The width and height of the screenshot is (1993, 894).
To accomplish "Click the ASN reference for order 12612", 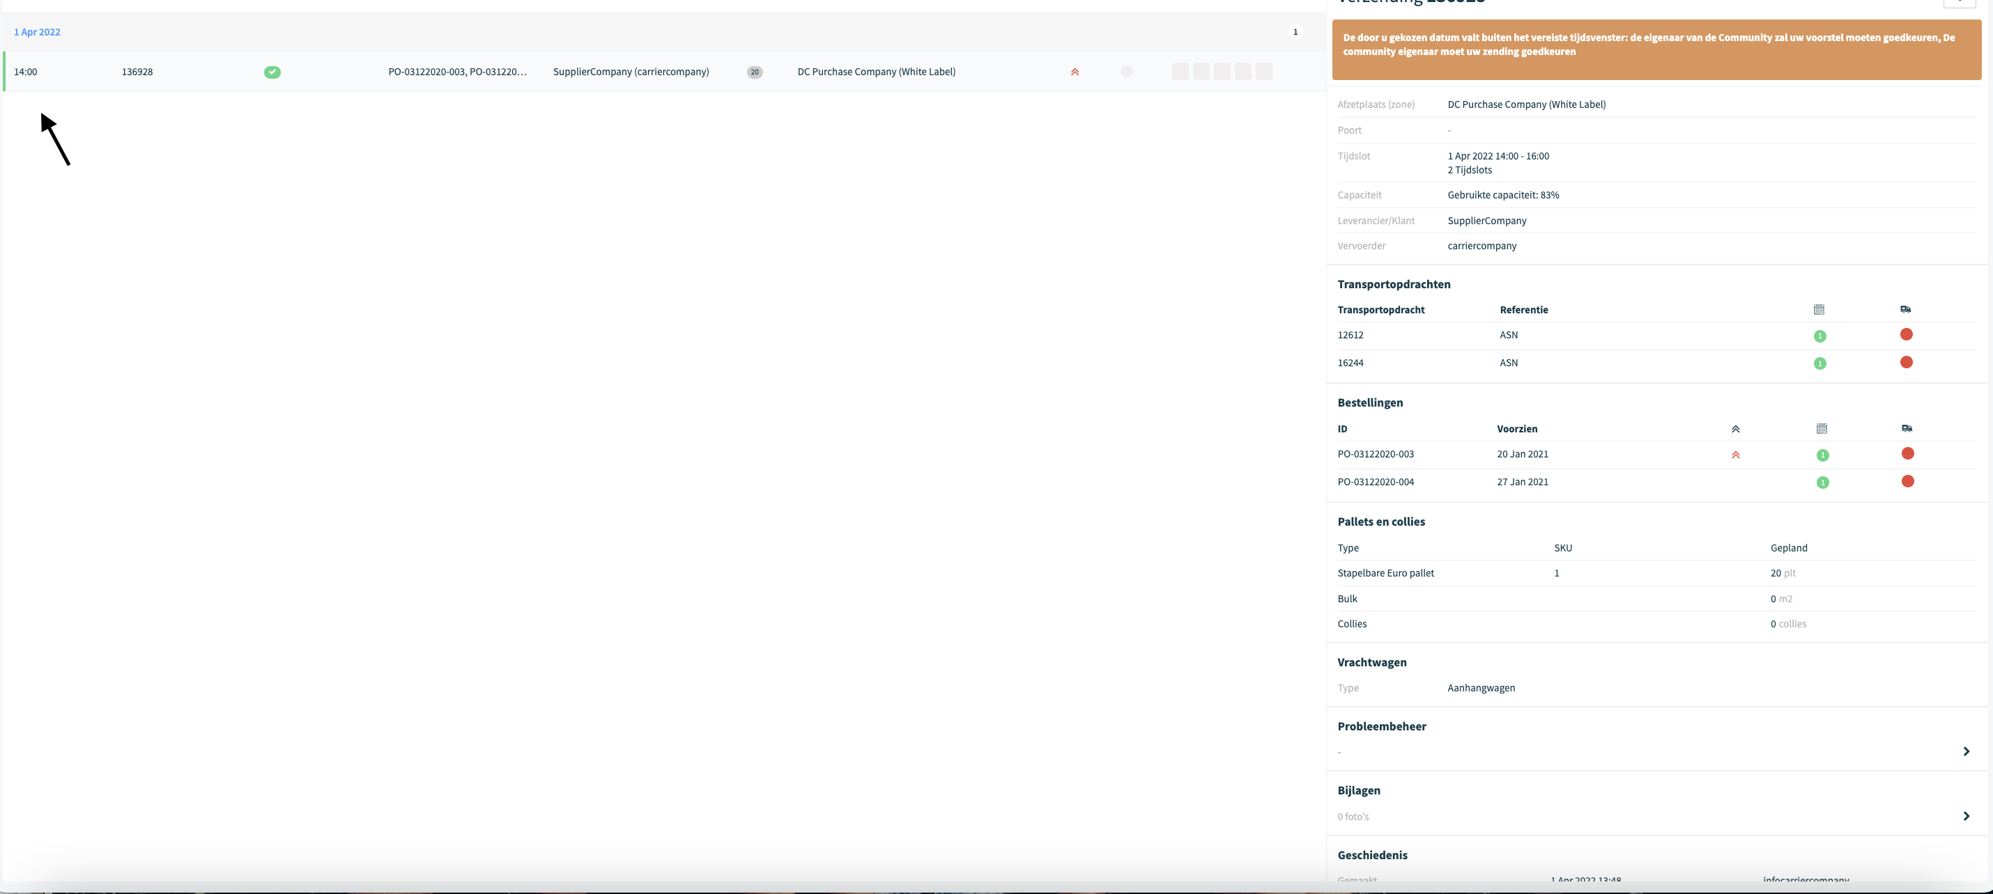I will tap(1509, 335).
